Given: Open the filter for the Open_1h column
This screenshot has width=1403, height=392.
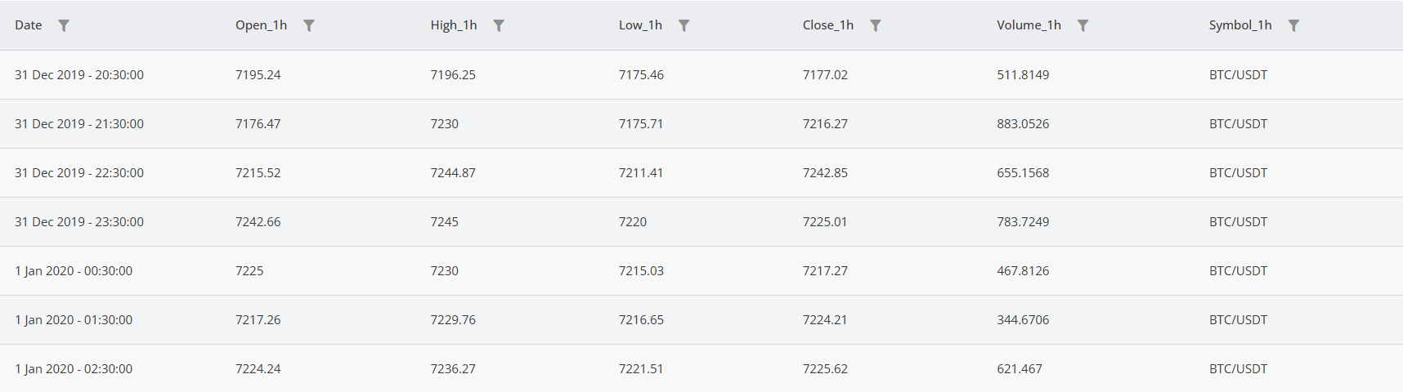Looking at the screenshot, I should tap(309, 25).
